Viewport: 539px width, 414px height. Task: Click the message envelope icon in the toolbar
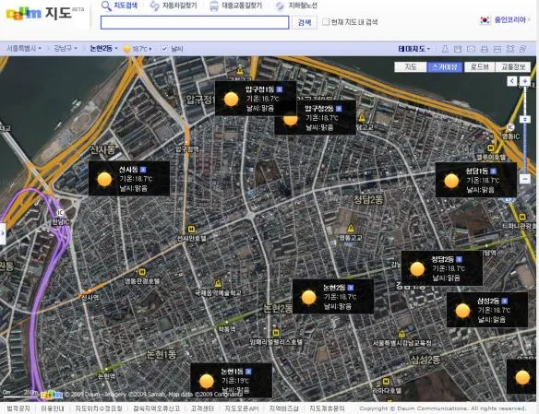click(x=471, y=49)
